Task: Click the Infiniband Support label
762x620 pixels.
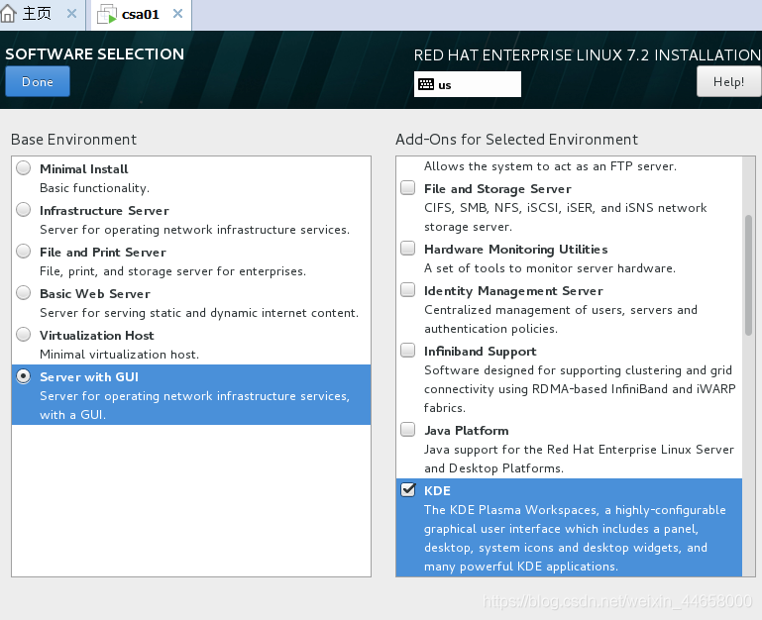Action: pyautogui.click(x=481, y=352)
